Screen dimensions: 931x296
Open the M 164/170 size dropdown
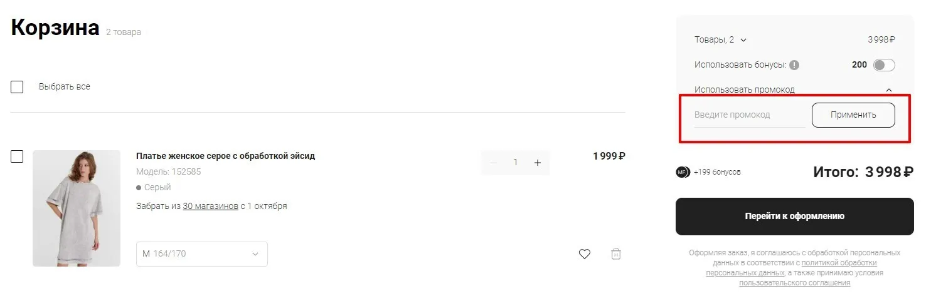click(x=202, y=254)
